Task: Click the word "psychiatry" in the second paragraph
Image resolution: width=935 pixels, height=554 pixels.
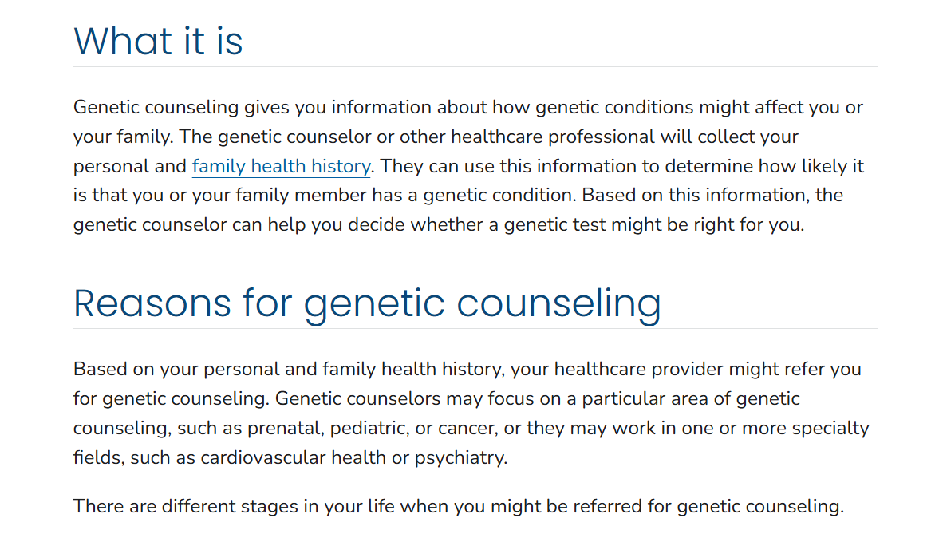Action: click(460, 458)
